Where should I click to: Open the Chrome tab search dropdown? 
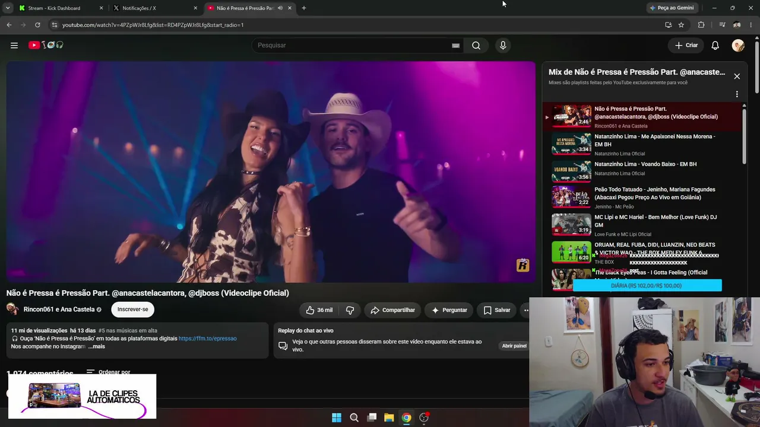pos(8,8)
